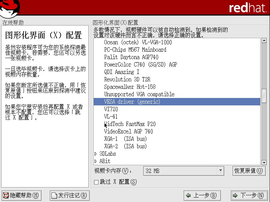Click the 发行注记(R) button label

click(x=72, y=196)
